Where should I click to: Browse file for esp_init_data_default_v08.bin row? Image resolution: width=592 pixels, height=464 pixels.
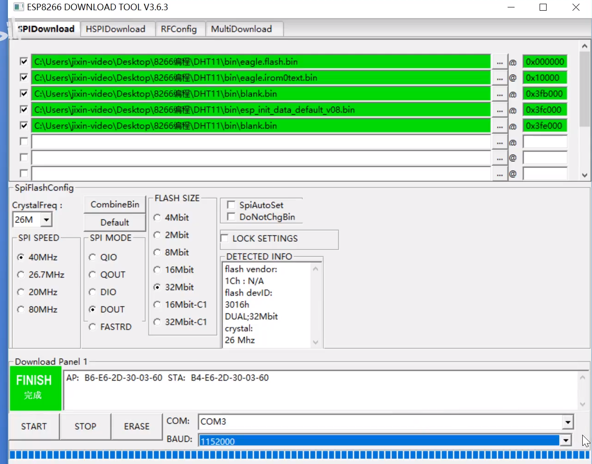coord(499,110)
